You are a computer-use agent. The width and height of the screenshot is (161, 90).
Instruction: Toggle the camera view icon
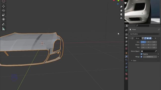click(121, 14)
